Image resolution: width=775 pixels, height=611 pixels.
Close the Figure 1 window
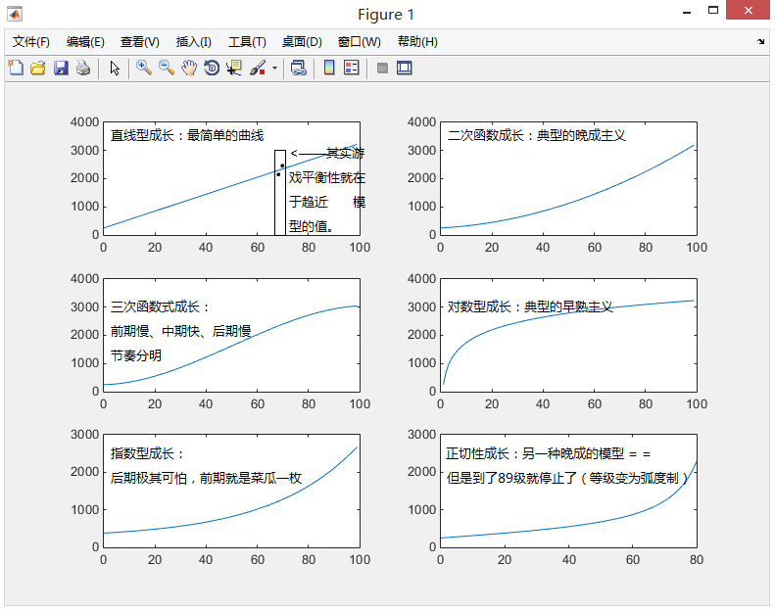pyautogui.click(x=748, y=11)
